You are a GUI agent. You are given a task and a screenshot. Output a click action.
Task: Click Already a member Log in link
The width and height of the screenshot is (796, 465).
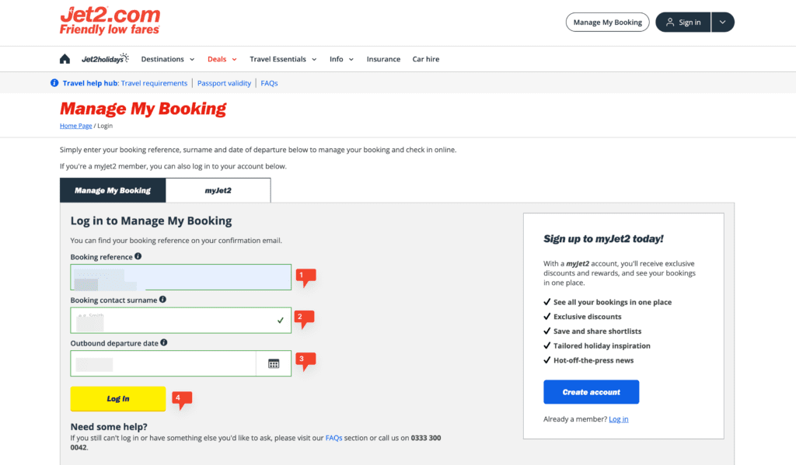[618, 419]
